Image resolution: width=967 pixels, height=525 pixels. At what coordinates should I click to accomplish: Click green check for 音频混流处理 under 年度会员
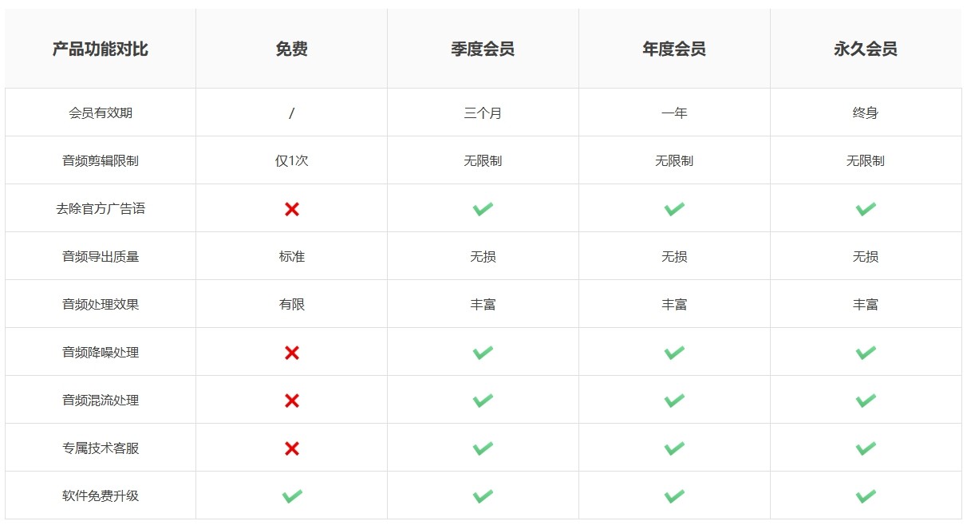tap(674, 401)
